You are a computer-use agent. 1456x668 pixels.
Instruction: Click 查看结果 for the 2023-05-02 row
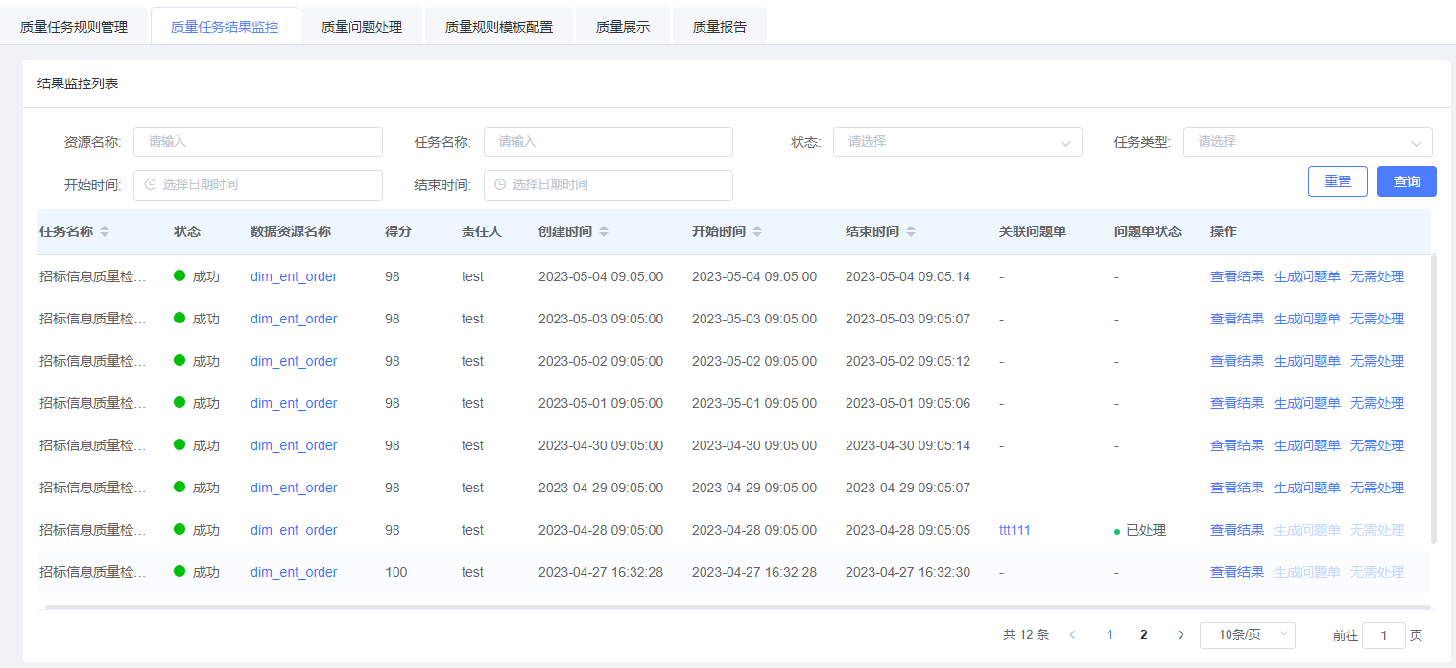(1237, 361)
